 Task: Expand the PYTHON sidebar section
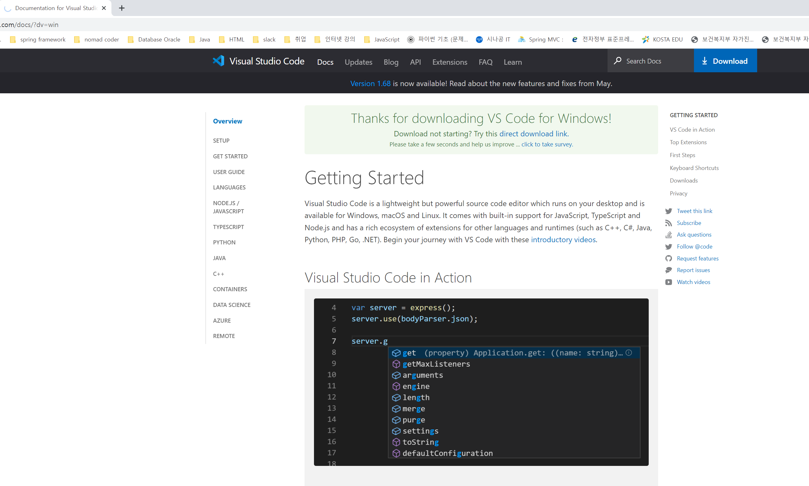click(224, 242)
